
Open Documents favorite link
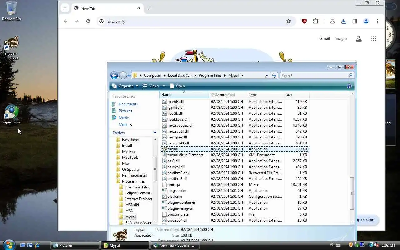128,104
